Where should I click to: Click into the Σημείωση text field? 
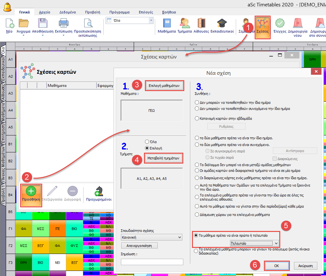click(152, 262)
